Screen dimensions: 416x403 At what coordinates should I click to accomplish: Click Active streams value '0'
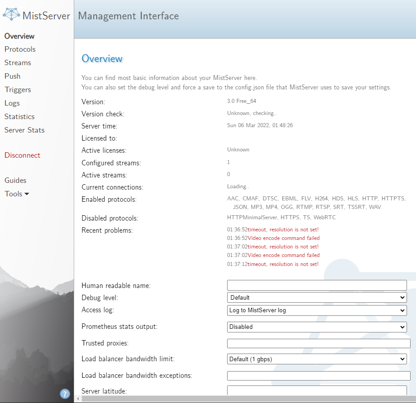pyautogui.click(x=228, y=174)
